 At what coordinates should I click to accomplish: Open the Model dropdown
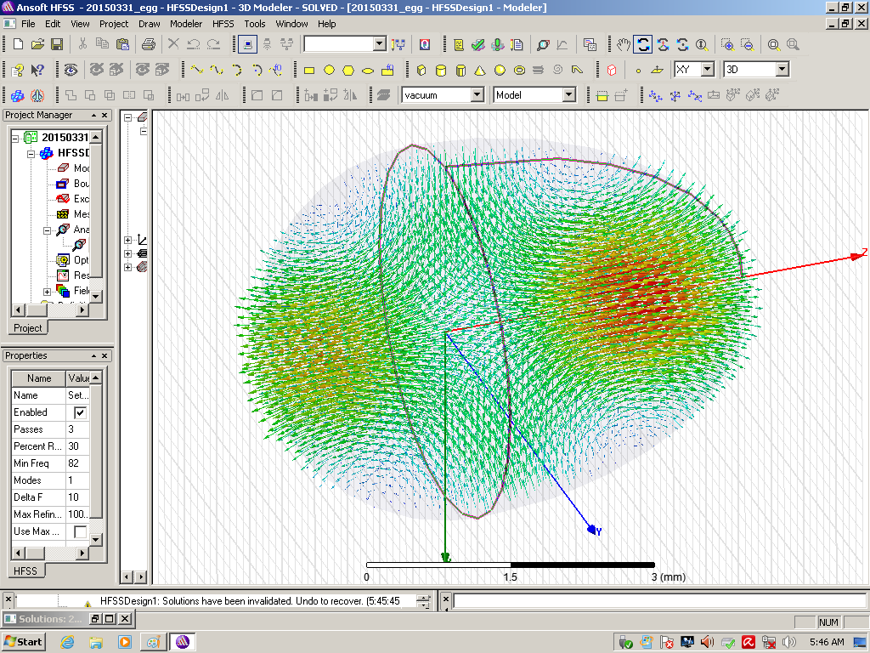[x=568, y=95]
